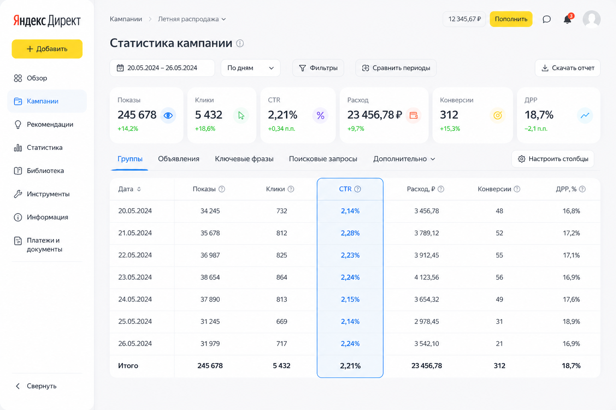The image size is (616, 410).
Task: Sort the table by Дата column
Action: click(130, 189)
